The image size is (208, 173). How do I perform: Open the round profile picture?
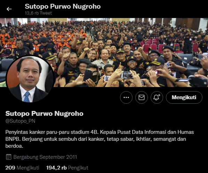30,79
